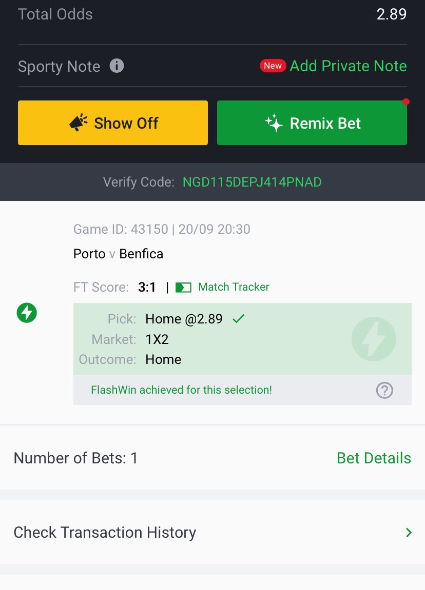Tap the Match Tracker pitch icon
The width and height of the screenshot is (425, 590).
[183, 288]
